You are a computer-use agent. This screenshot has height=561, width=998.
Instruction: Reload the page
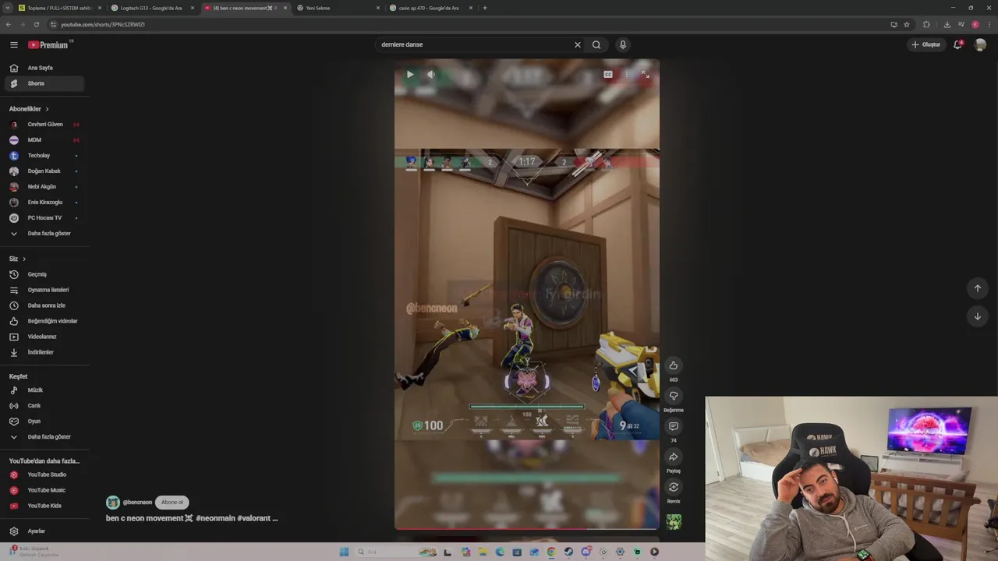coord(37,24)
